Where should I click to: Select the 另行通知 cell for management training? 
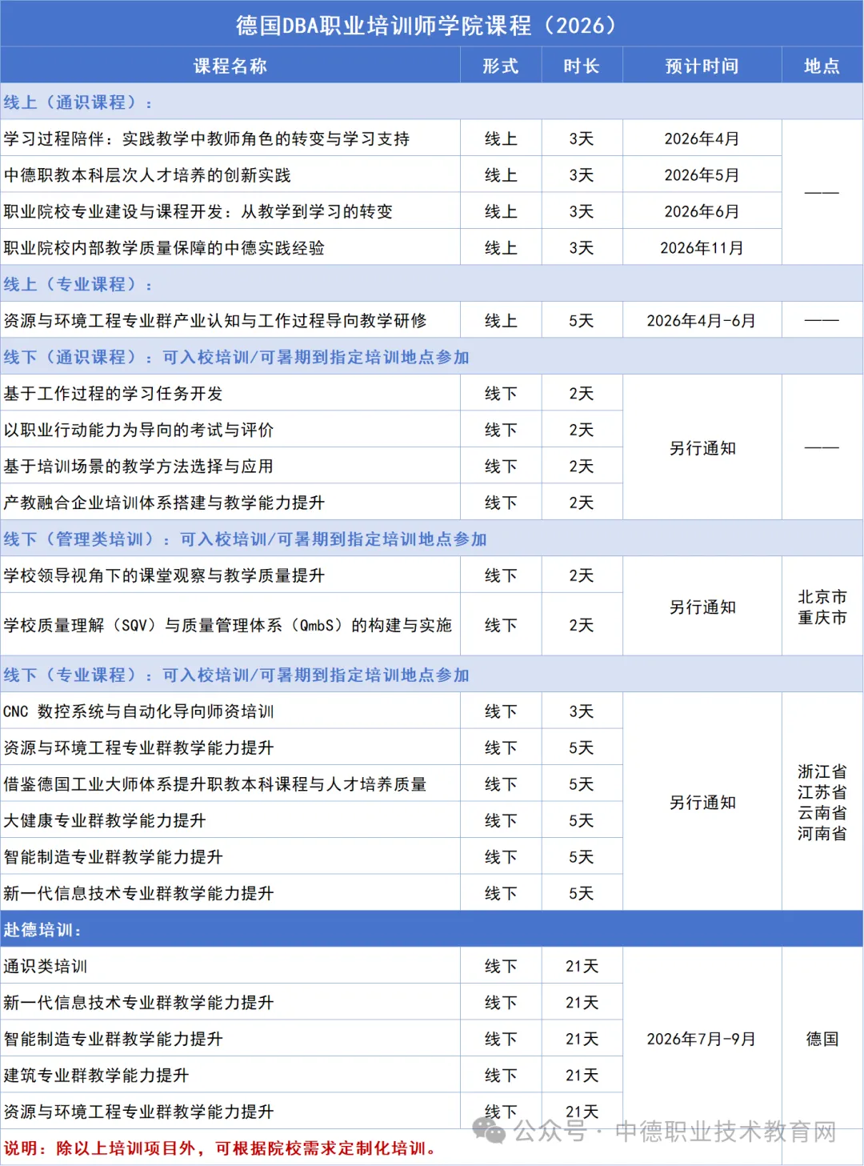click(x=702, y=607)
